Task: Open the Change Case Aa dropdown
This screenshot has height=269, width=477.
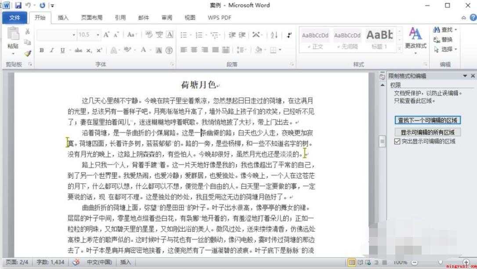Action: (x=132, y=35)
